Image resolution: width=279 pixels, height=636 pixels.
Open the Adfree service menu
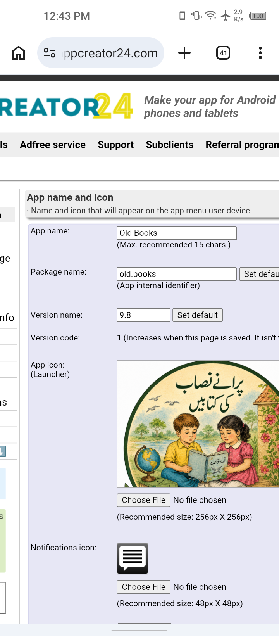[53, 145]
